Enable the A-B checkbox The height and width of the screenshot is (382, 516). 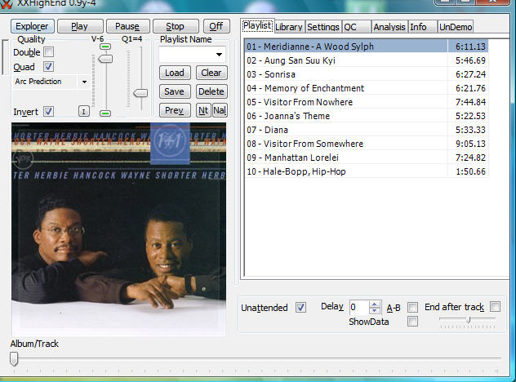pos(412,307)
